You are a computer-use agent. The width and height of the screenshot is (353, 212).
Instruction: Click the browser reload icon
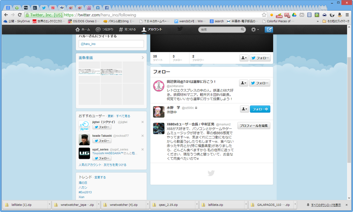tap(20, 15)
